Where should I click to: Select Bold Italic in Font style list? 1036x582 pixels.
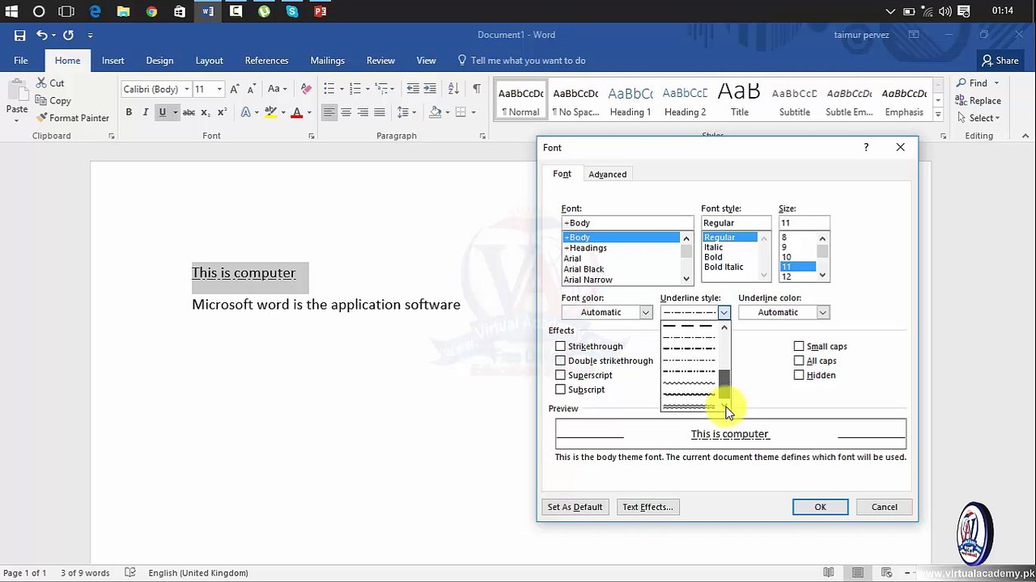[x=724, y=267]
